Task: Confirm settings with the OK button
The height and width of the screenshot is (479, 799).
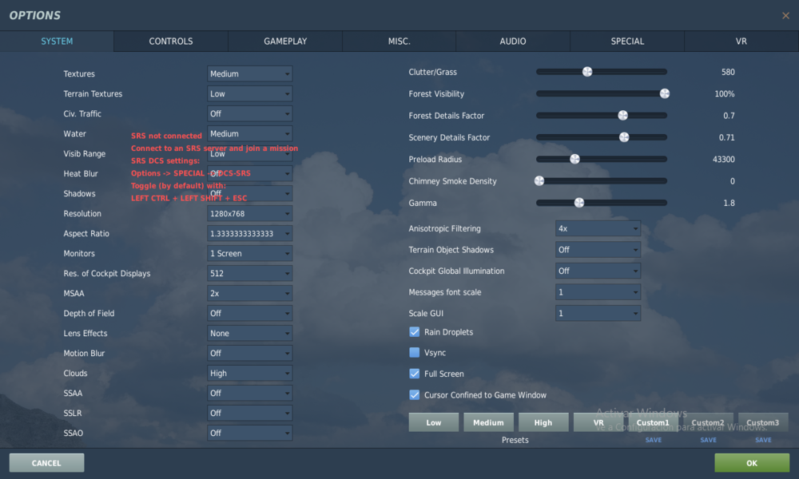Action: coord(752,463)
